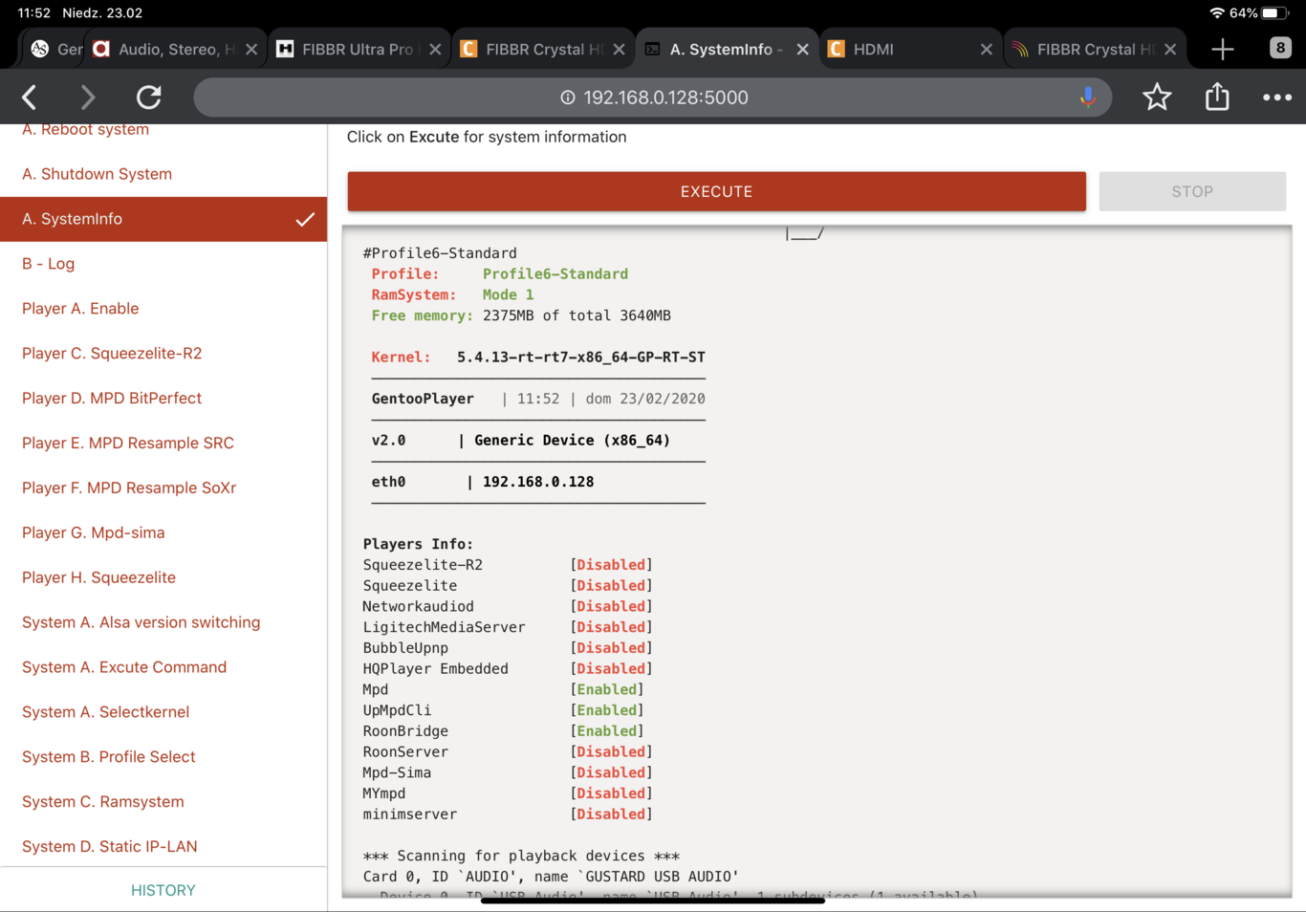
Task: Close the 'Audio, Stereo' tab
Action: tap(251, 49)
